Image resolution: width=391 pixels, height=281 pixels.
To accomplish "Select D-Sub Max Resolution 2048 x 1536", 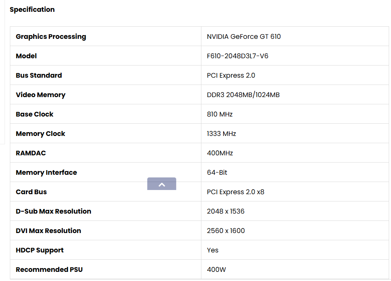I will click(226, 211).
